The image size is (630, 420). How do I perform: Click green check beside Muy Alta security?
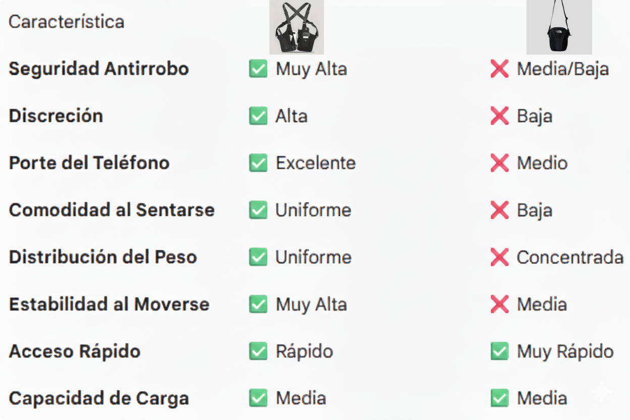(258, 69)
